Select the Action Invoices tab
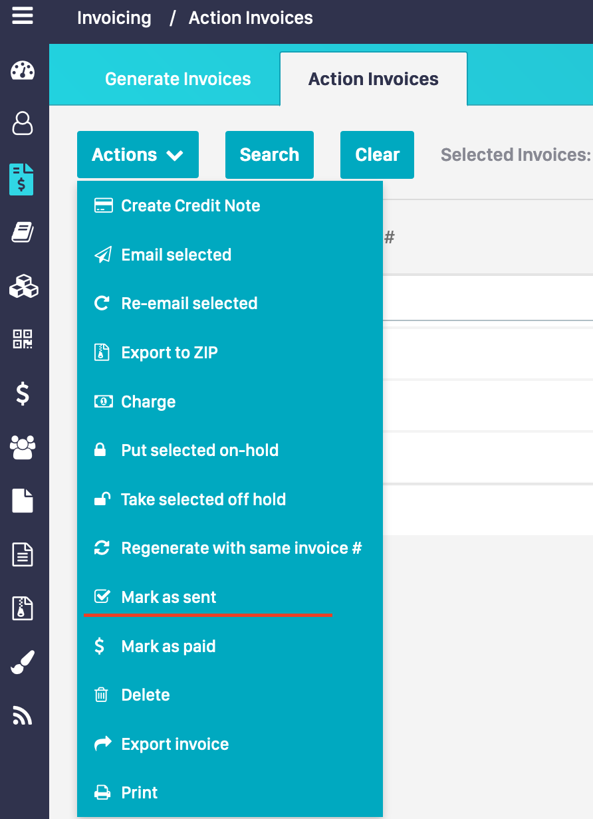Viewport: 593px width, 819px height. click(373, 79)
